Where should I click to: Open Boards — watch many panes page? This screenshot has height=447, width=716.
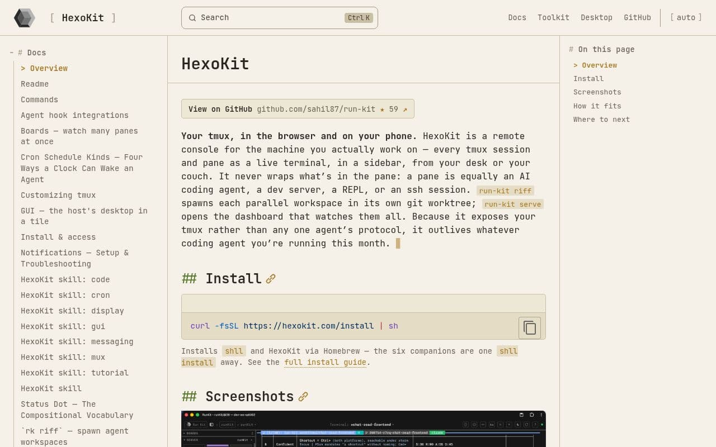(x=79, y=136)
